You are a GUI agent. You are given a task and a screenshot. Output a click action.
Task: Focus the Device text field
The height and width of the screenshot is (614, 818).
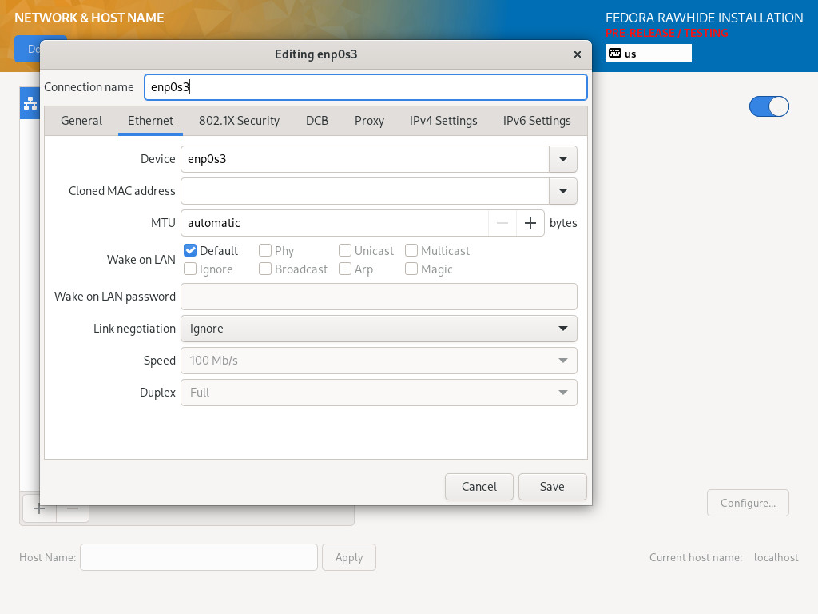point(365,159)
